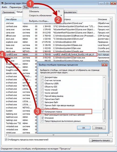
Task: Click the process list scroll-up arrow
Action: point(111,19)
